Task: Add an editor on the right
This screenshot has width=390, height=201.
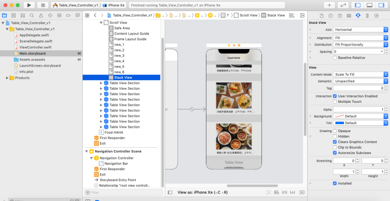Action: (x=302, y=16)
